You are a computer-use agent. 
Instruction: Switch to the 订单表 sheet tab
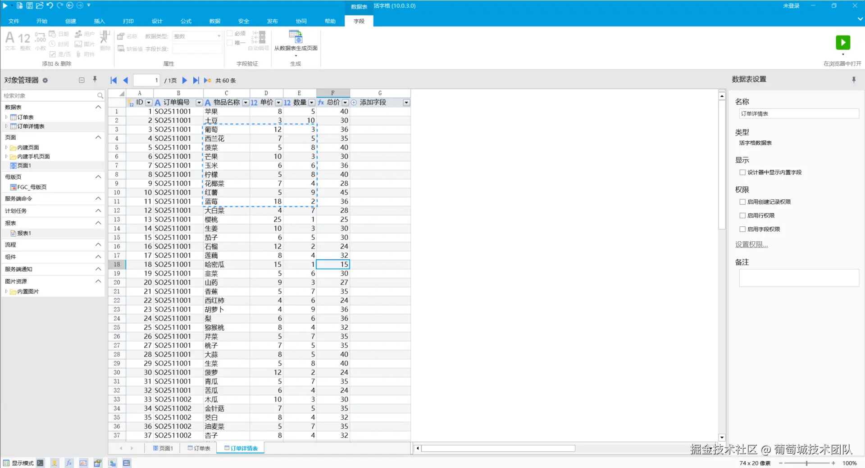point(199,448)
